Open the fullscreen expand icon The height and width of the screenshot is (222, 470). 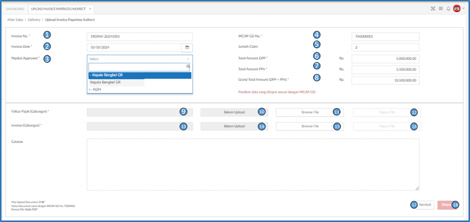[x=433, y=9]
